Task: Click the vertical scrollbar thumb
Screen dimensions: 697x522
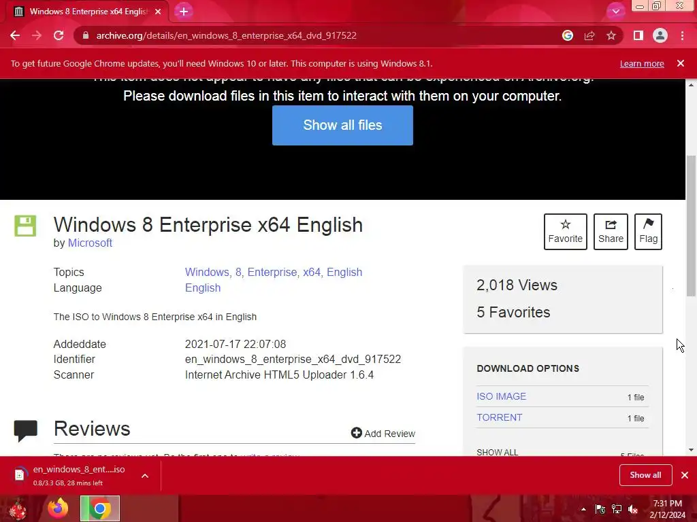Action: coord(691,226)
